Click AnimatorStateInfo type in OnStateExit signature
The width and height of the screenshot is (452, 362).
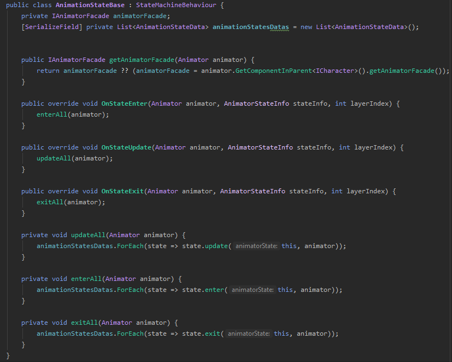[253, 191]
